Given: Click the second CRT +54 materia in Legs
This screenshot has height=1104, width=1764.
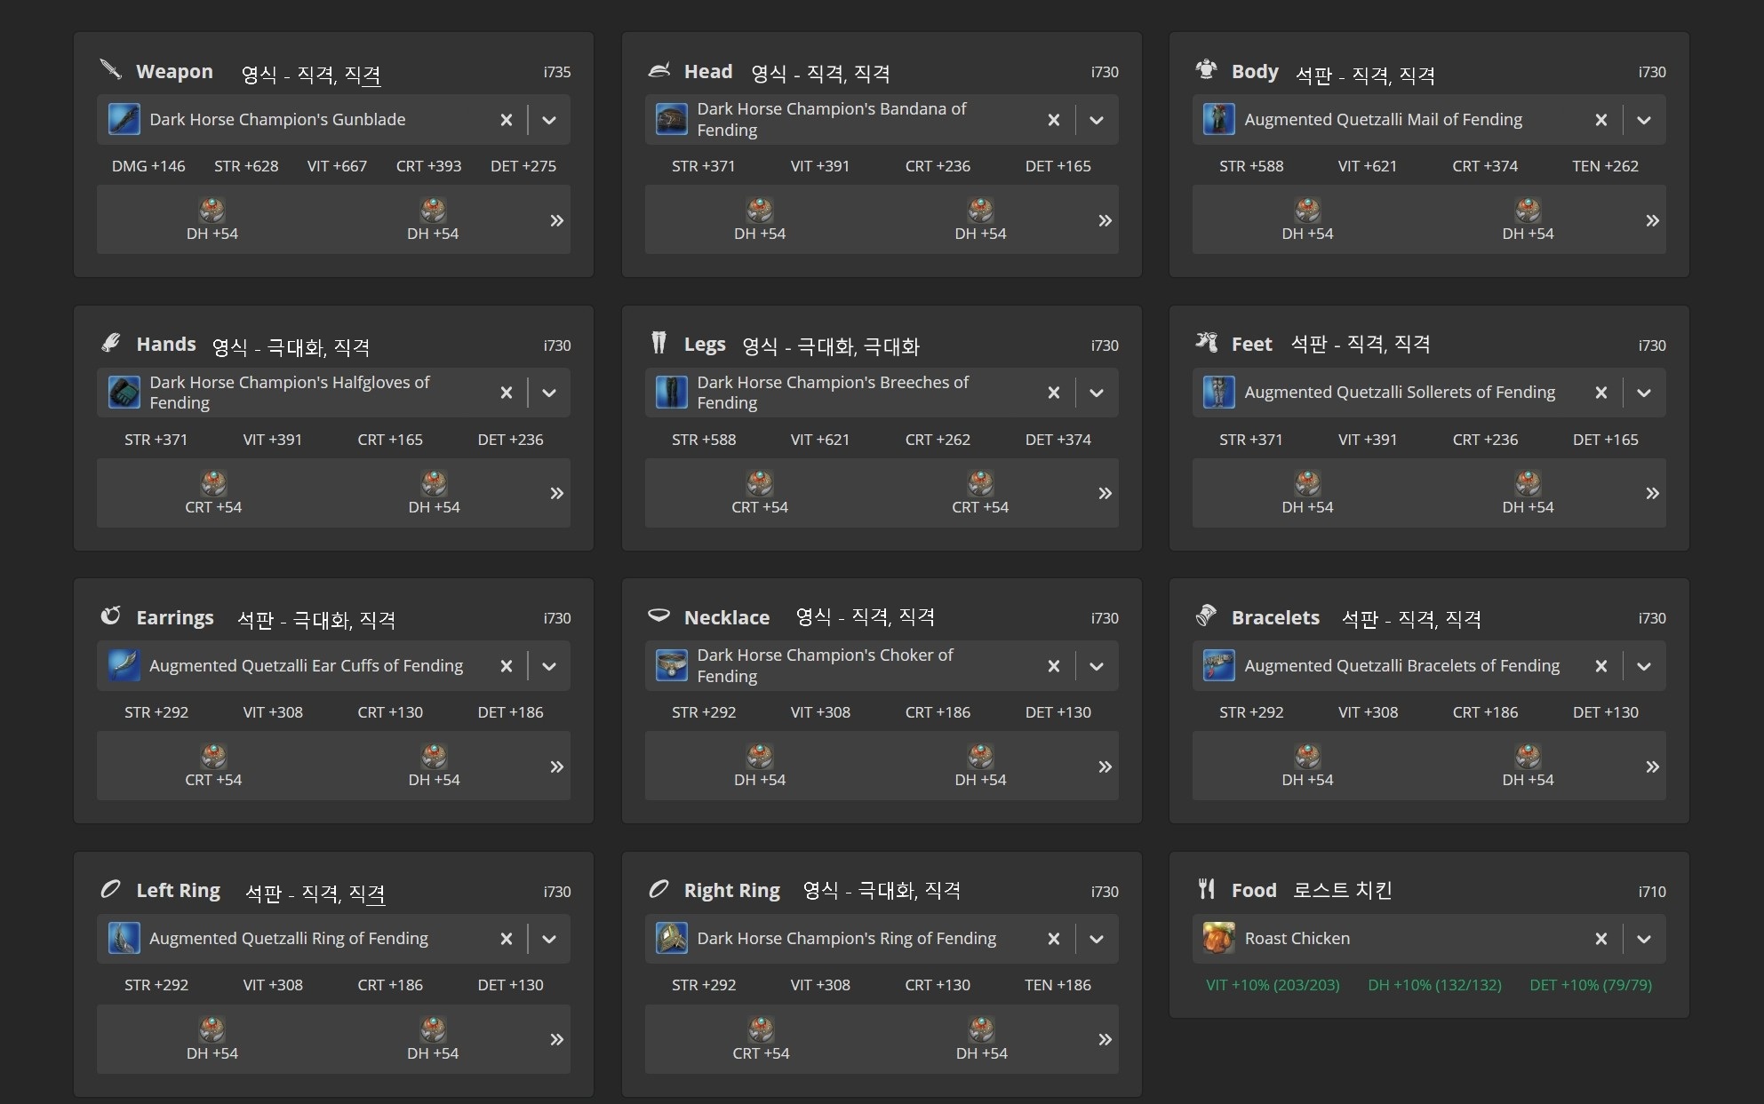Looking at the screenshot, I should point(980,484).
